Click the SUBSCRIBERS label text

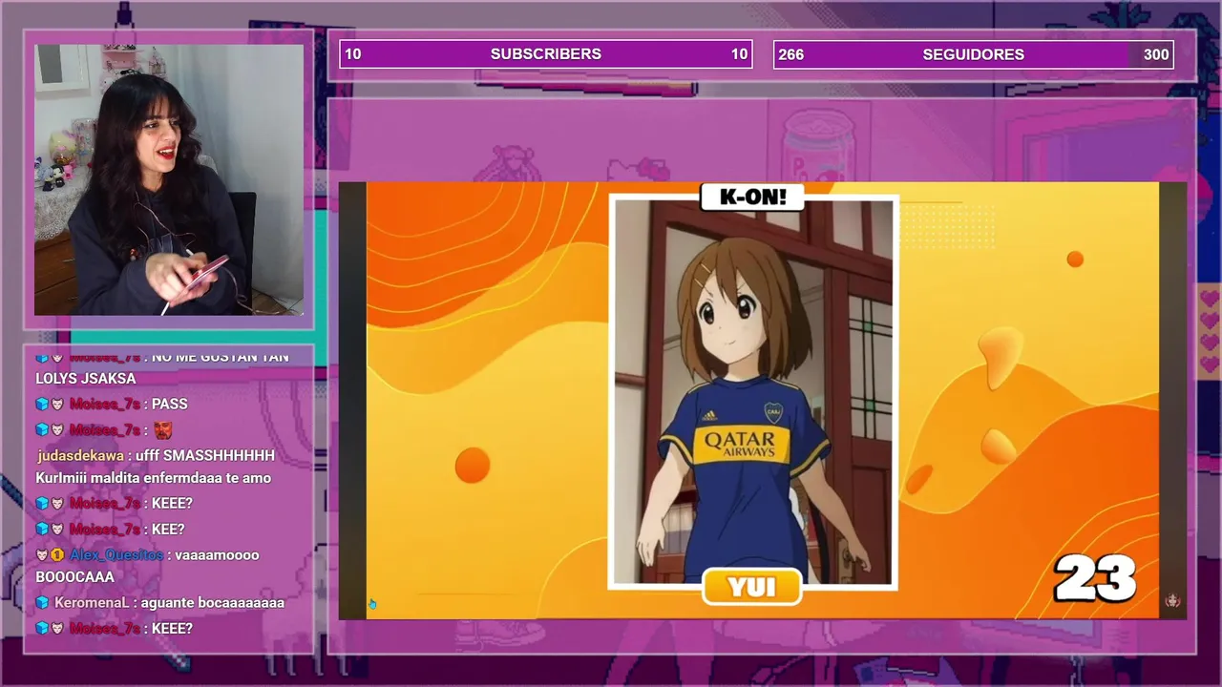546,54
